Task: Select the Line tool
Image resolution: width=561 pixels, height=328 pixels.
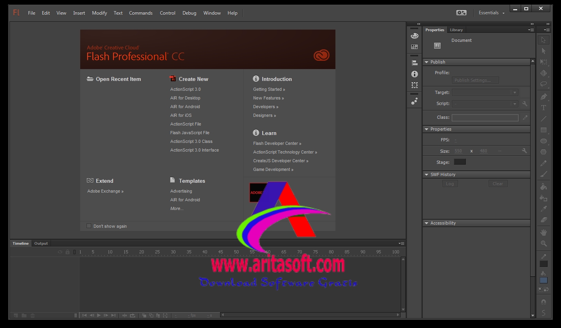Action: coord(544,119)
